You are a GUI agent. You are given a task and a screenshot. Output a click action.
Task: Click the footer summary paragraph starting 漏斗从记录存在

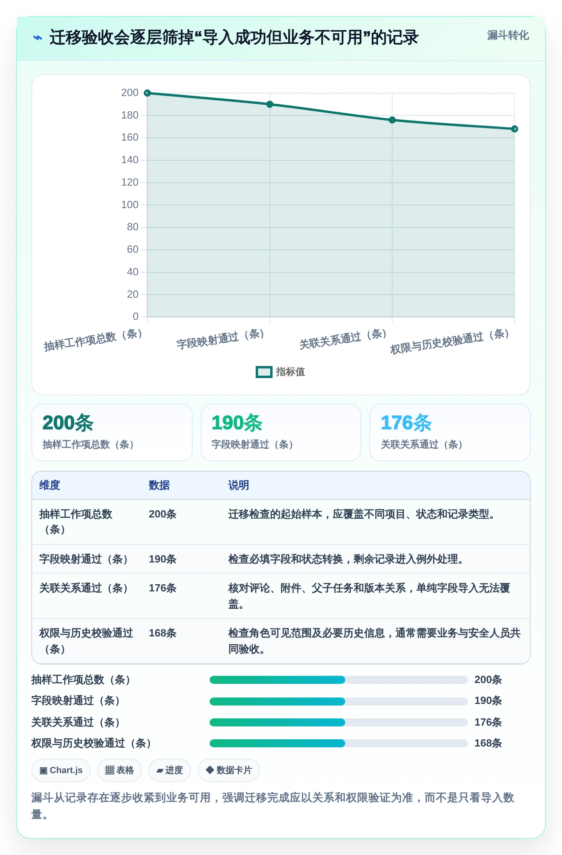coord(273,806)
